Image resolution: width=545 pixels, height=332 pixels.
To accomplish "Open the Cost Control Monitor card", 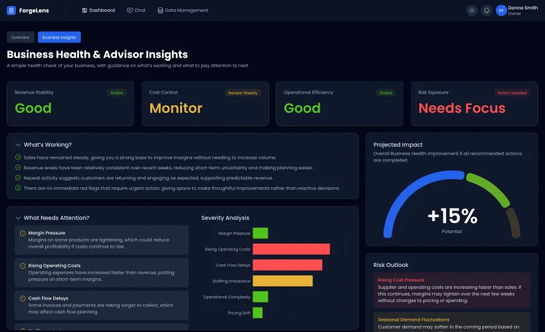I will tap(205, 104).
